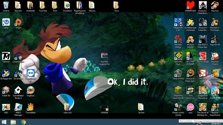223x125 pixels.
Task: Open the Windows Start menu
Action: coord(4,122)
